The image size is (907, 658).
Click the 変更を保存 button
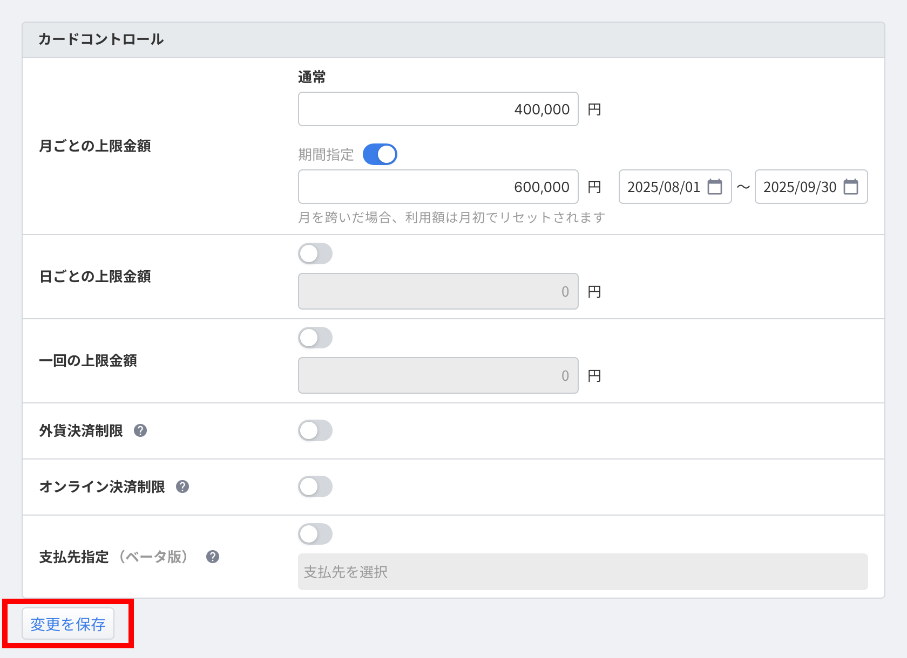click(68, 623)
